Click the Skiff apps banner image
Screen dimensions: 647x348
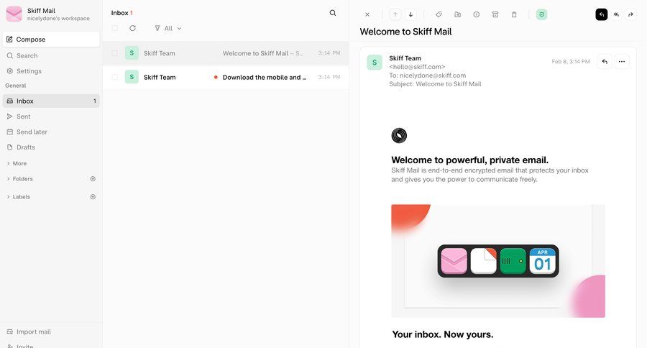pyautogui.click(x=498, y=261)
